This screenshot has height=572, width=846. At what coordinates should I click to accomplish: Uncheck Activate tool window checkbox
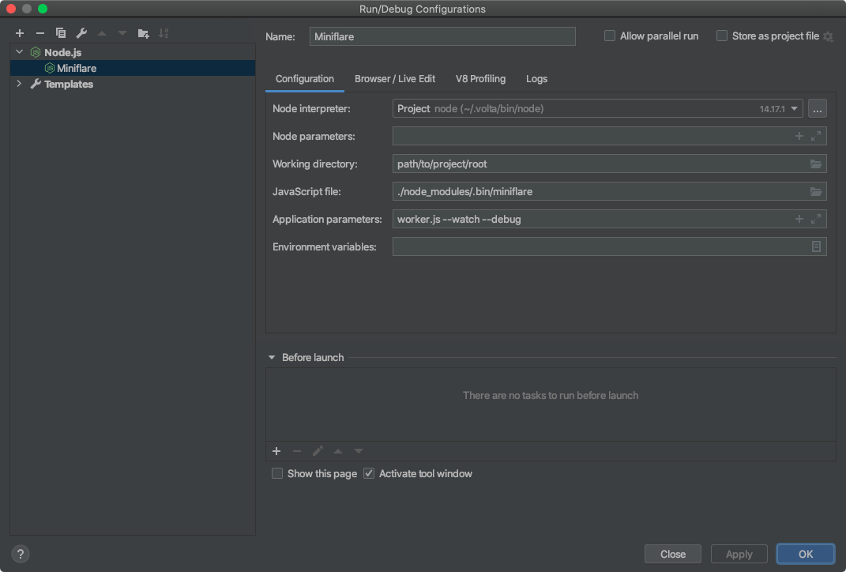coord(370,474)
